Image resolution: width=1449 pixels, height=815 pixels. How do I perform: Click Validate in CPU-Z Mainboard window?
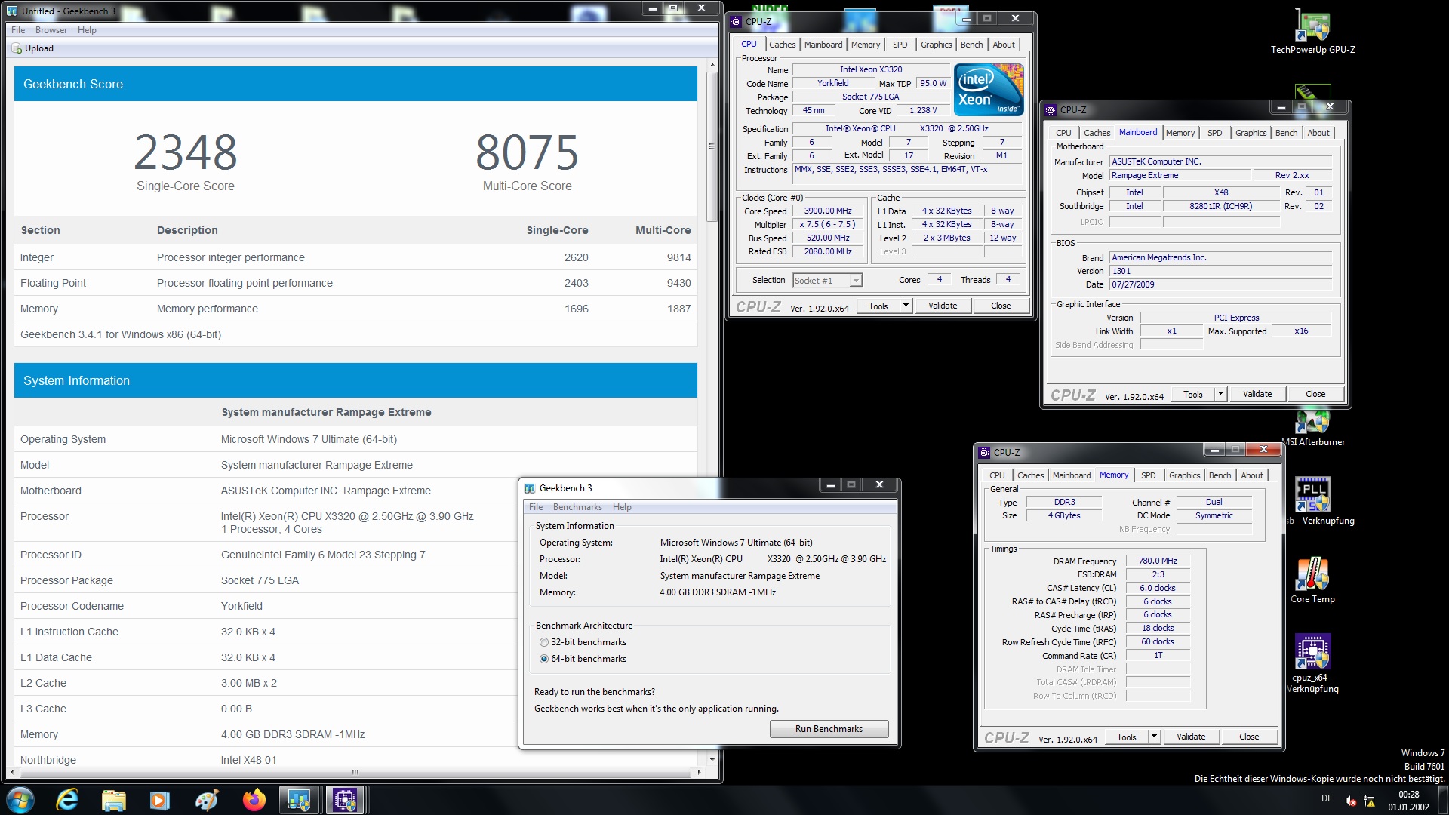(x=1257, y=394)
